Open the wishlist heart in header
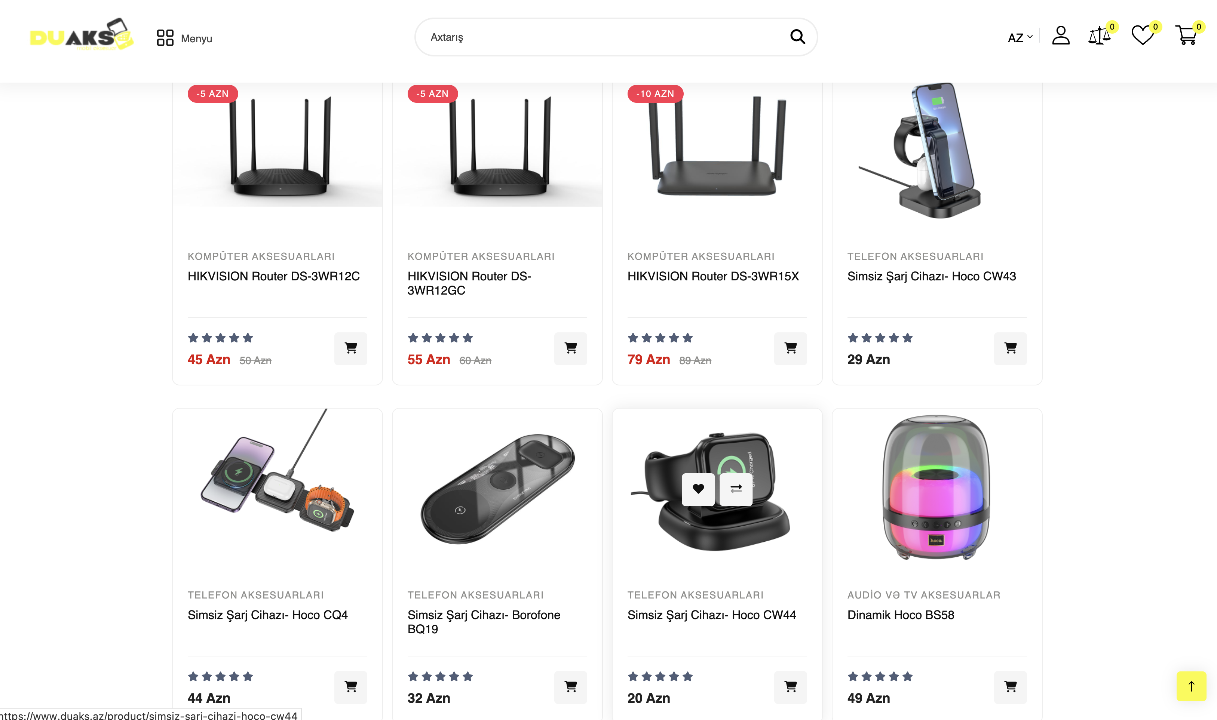 1142,36
